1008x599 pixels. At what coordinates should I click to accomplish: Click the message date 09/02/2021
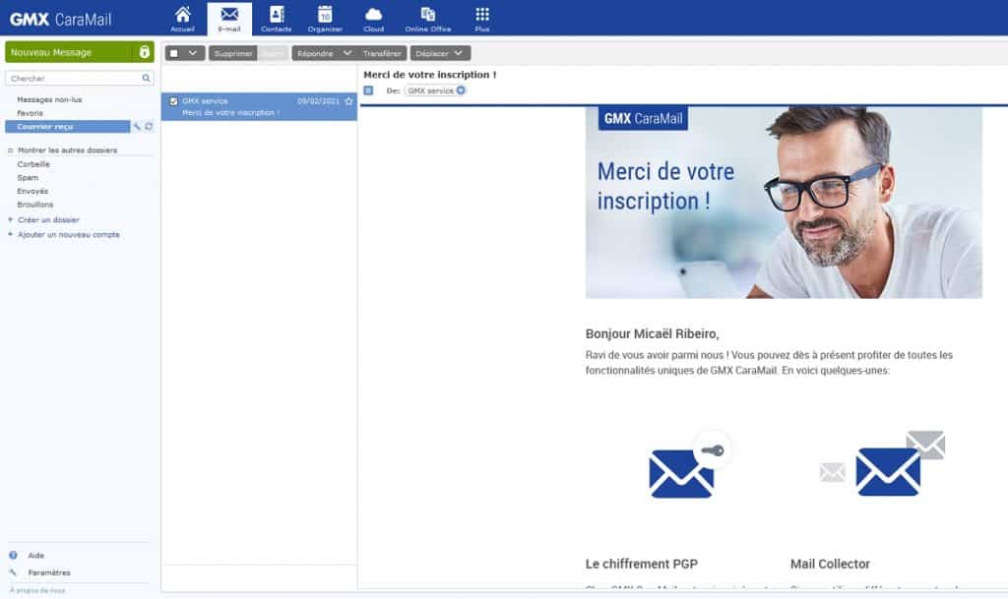318,100
